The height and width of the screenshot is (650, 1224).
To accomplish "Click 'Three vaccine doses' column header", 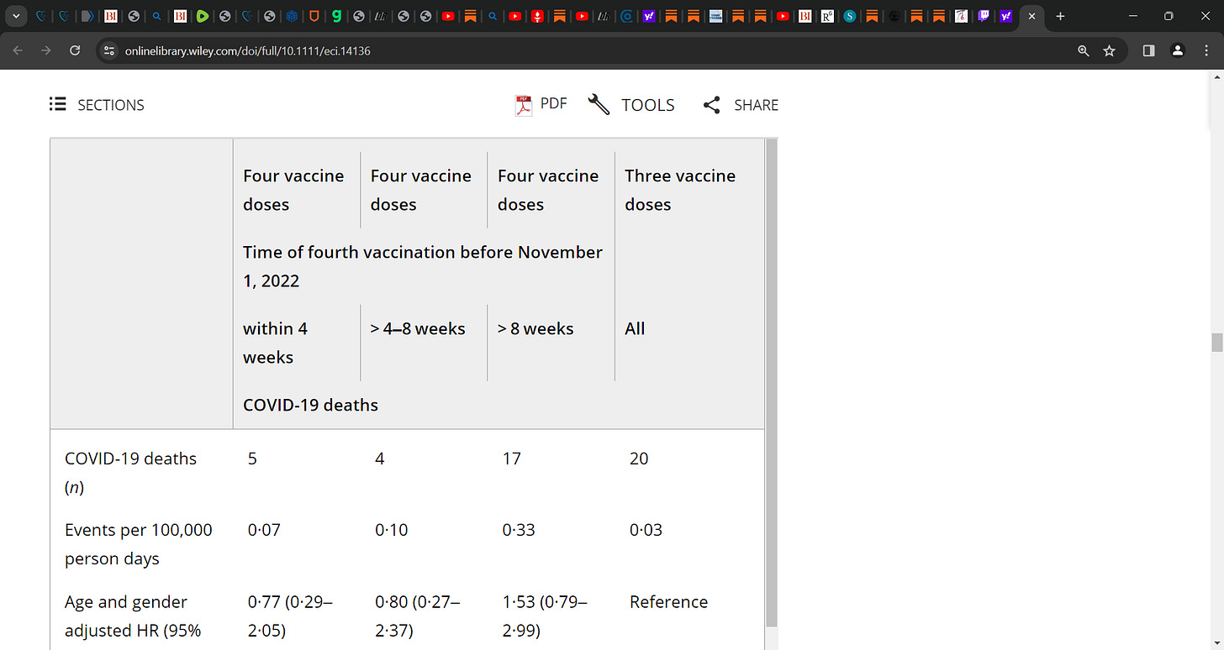I will point(680,190).
